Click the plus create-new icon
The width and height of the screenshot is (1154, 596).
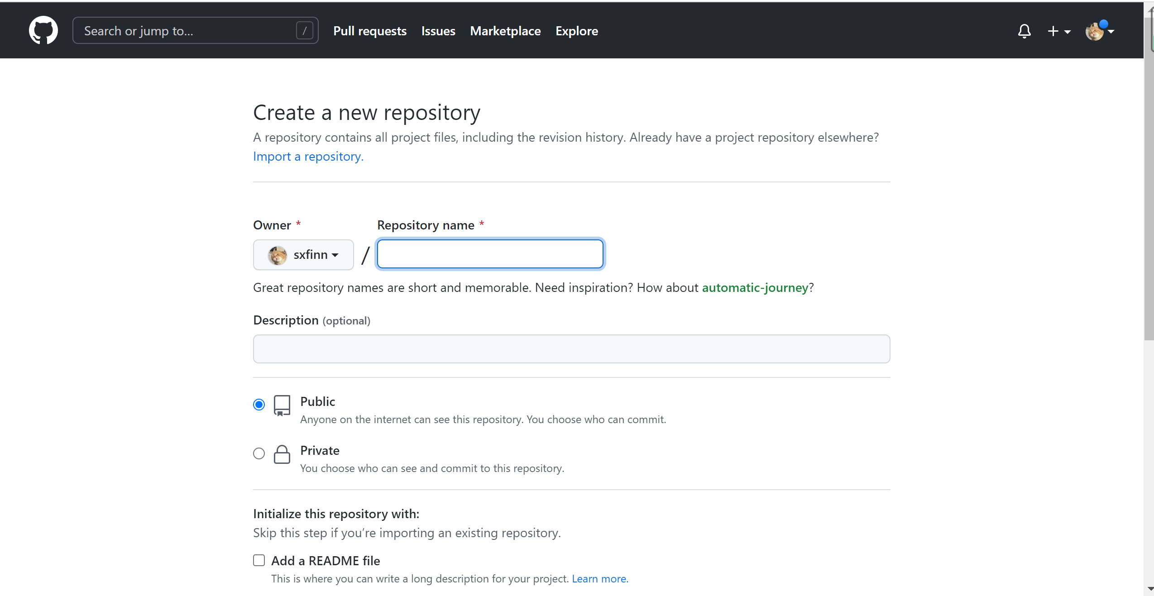[1053, 31]
